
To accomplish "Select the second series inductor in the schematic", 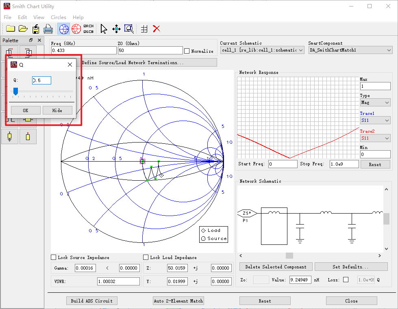I will pos(326,213).
